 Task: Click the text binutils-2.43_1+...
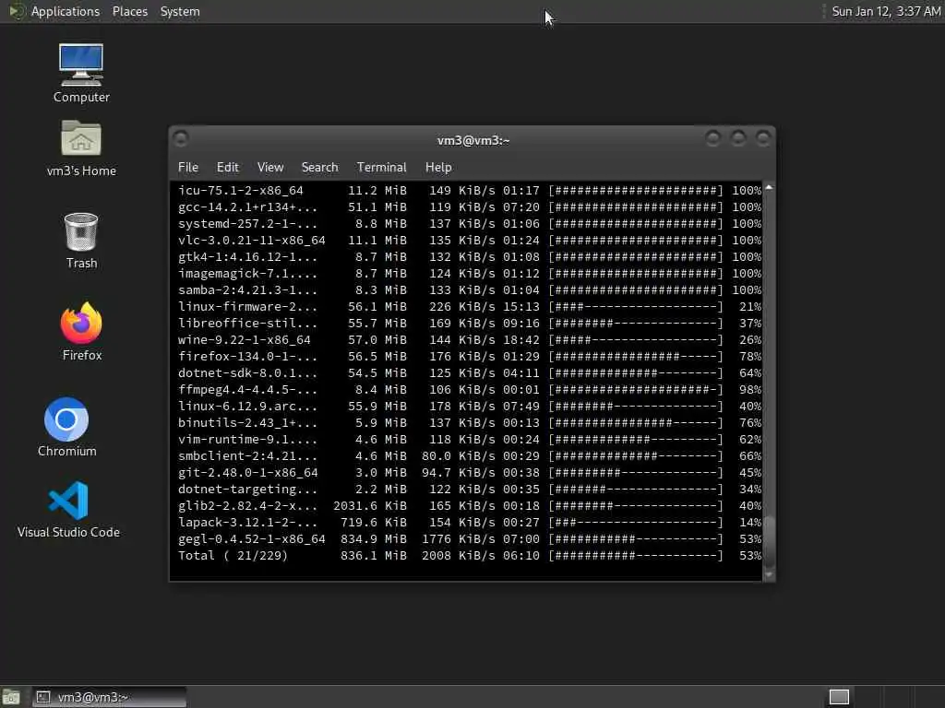tap(247, 423)
